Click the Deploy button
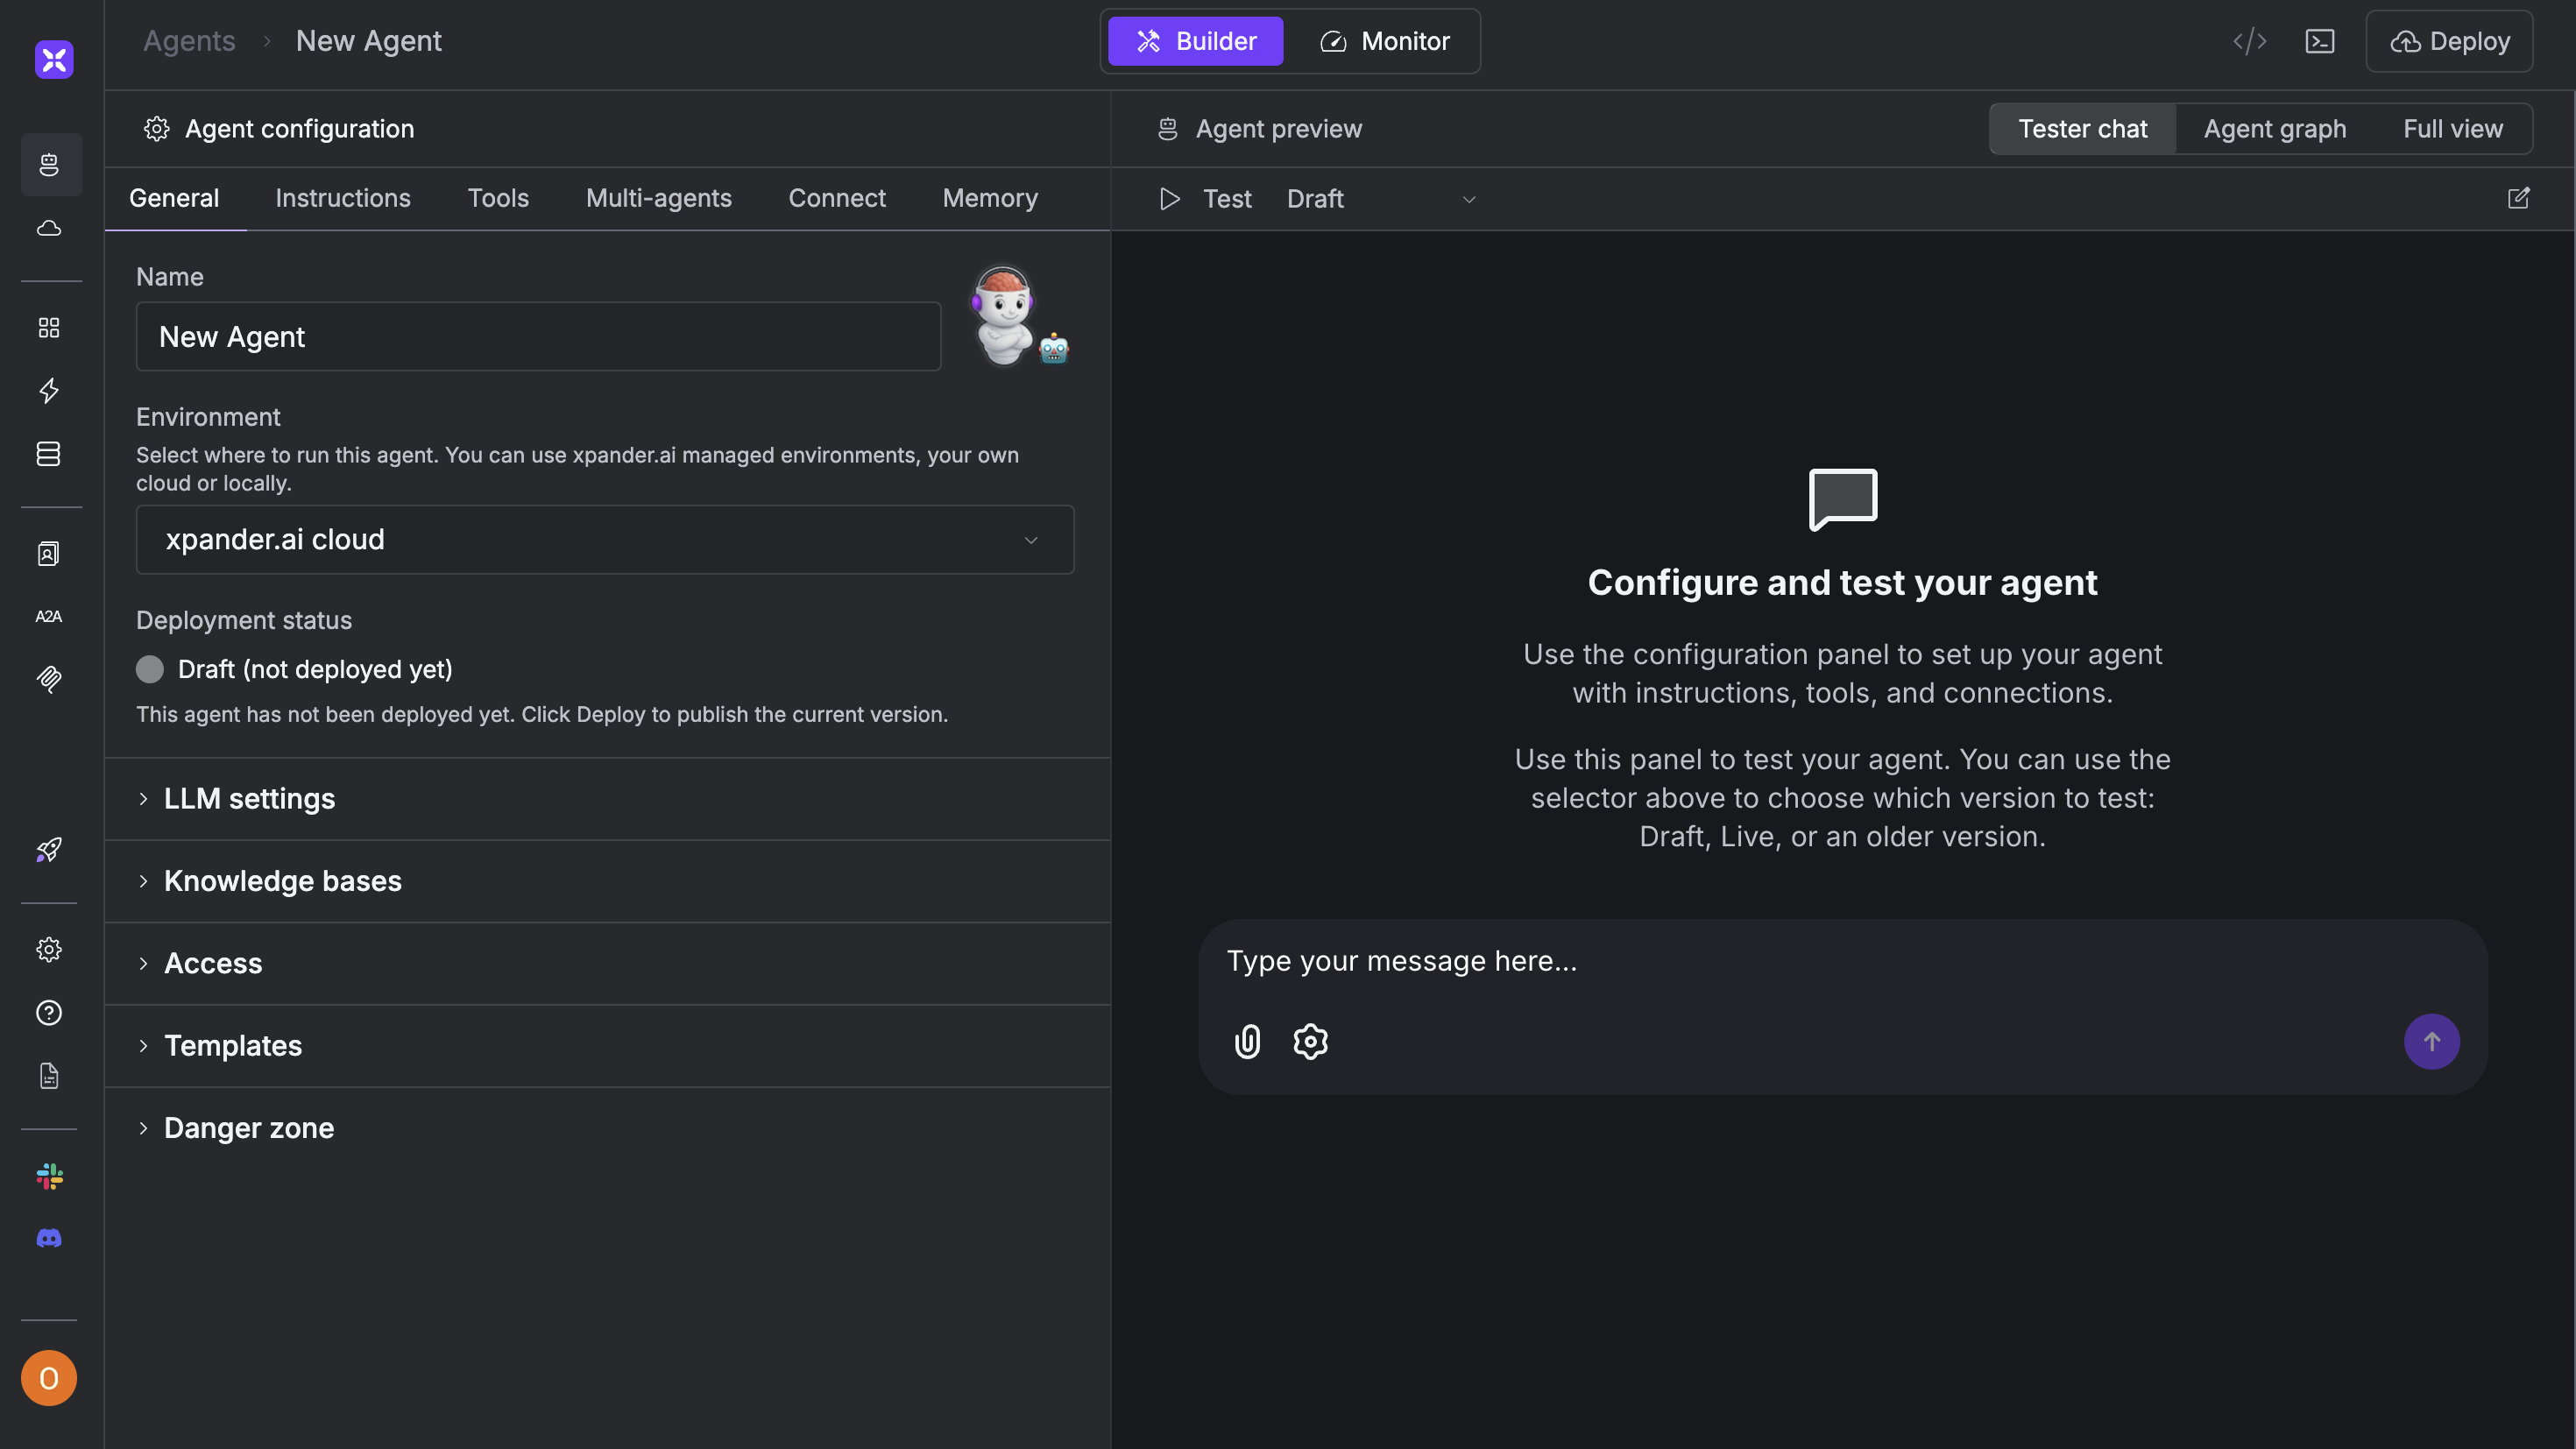 click(x=2448, y=41)
